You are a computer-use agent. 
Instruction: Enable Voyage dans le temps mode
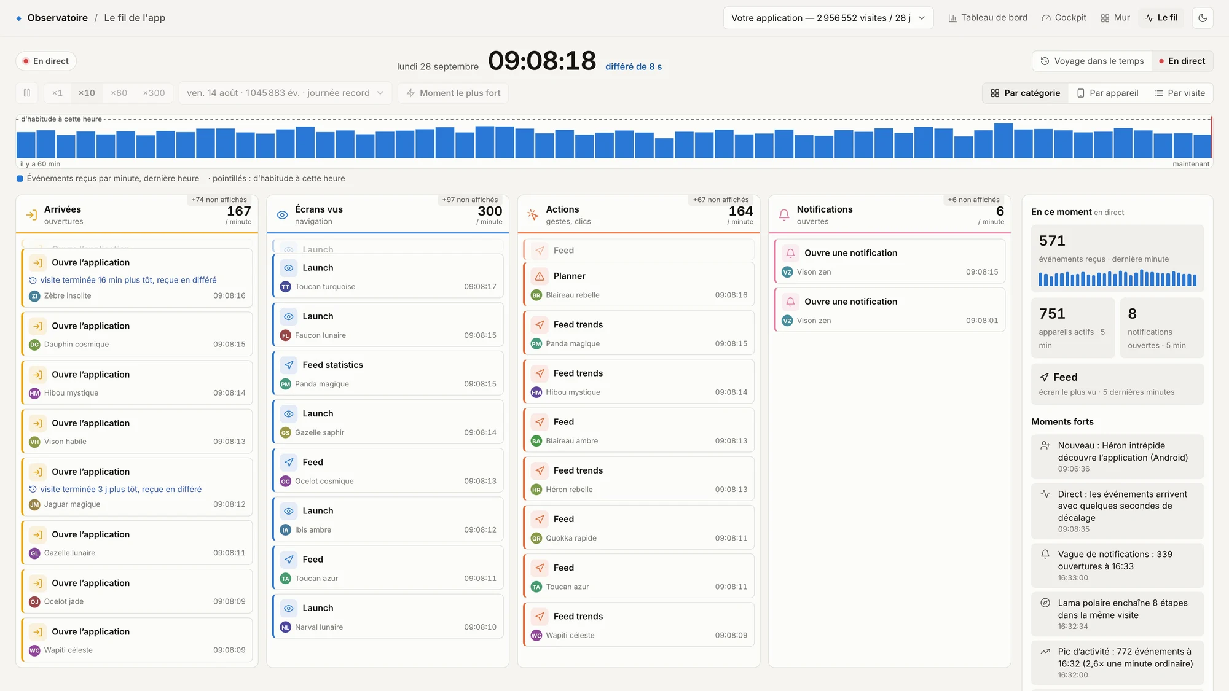pos(1092,61)
